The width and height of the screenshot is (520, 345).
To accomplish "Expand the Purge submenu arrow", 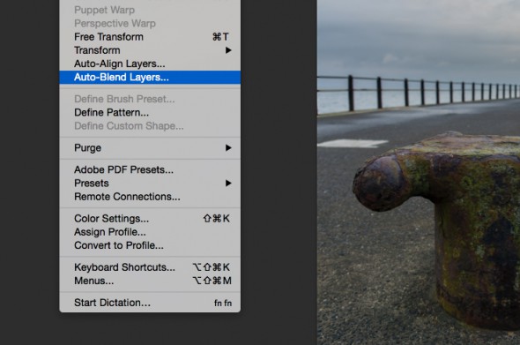I will pos(228,147).
